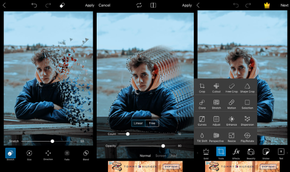Screen dimensions: 290x172
Task: Select the Blend dispersion option
Action: pos(86,155)
